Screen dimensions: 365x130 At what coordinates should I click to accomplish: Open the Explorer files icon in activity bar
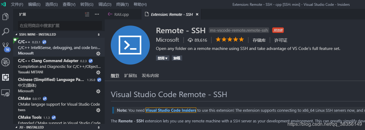(5, 16)
